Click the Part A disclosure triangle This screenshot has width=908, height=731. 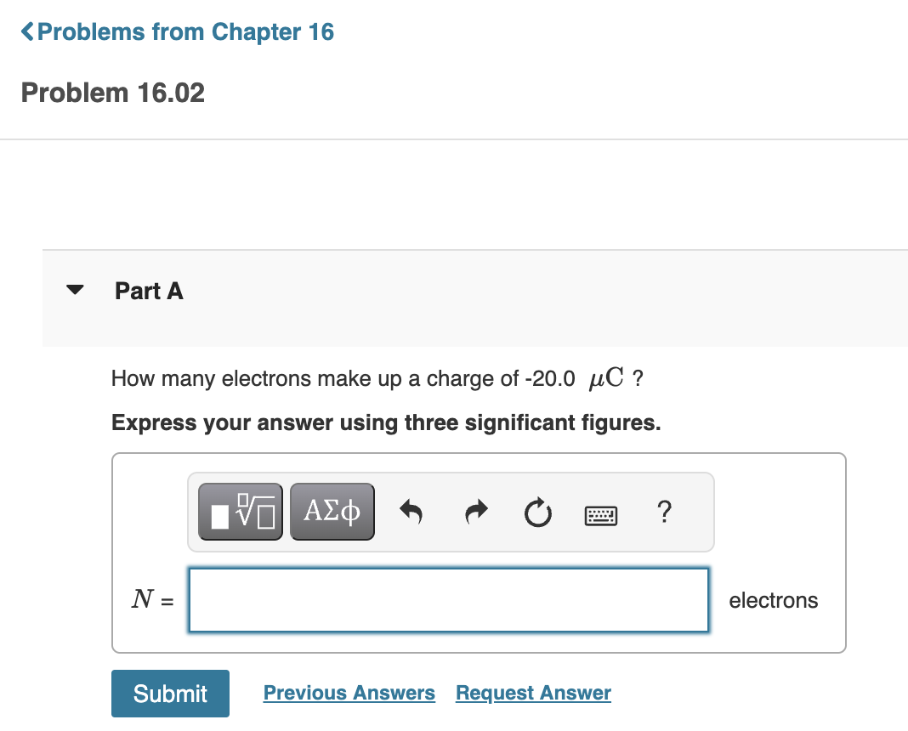tap(75, 290)
